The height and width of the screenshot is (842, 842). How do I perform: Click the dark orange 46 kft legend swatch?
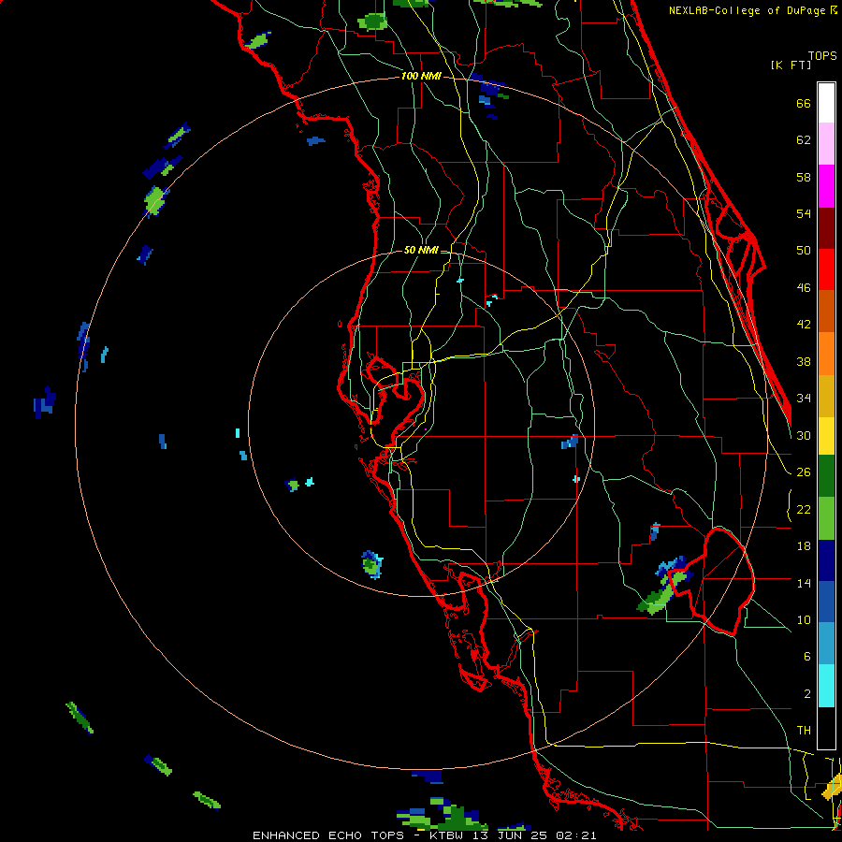(826, 312)
